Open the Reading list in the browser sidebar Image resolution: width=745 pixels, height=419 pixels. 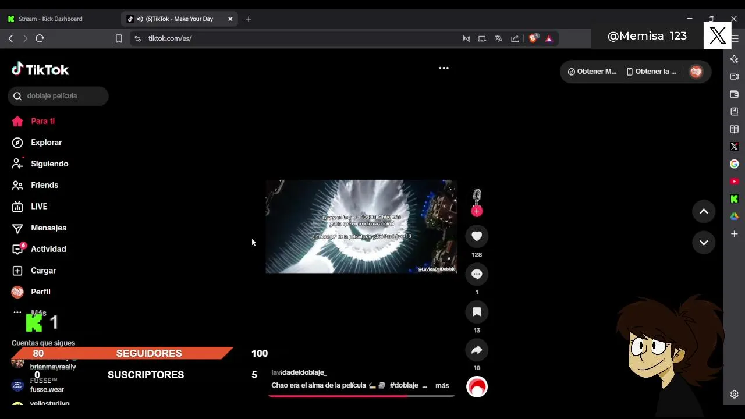pos(735,129)
